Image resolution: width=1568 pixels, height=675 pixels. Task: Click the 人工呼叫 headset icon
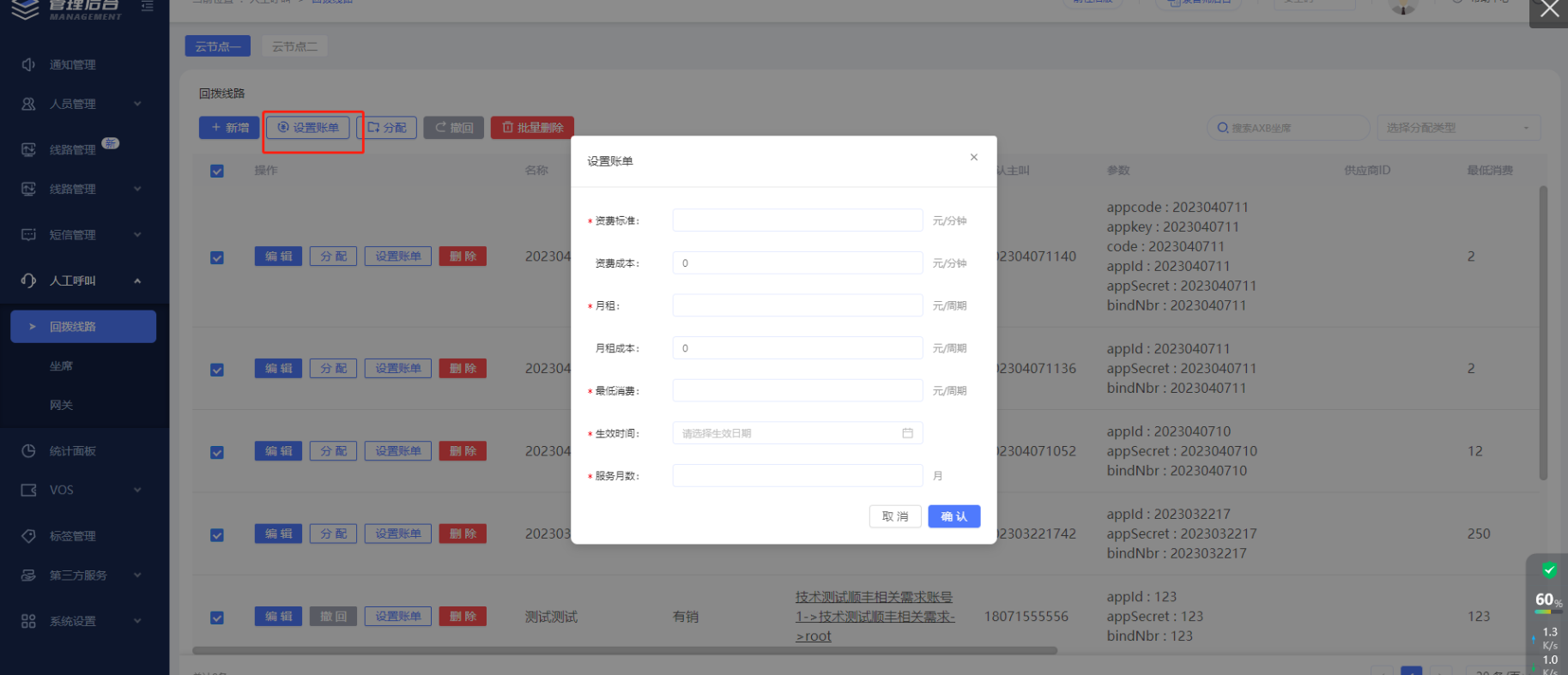pyautogui.click(x=28, y=280)
